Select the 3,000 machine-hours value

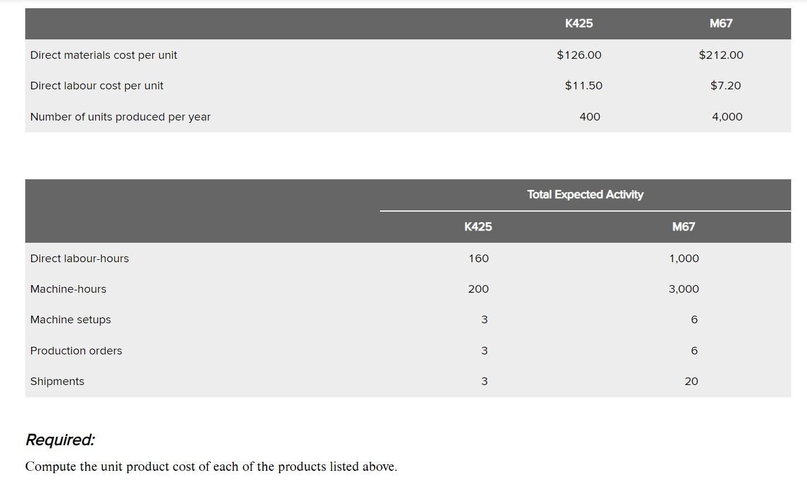coord(684,289)
